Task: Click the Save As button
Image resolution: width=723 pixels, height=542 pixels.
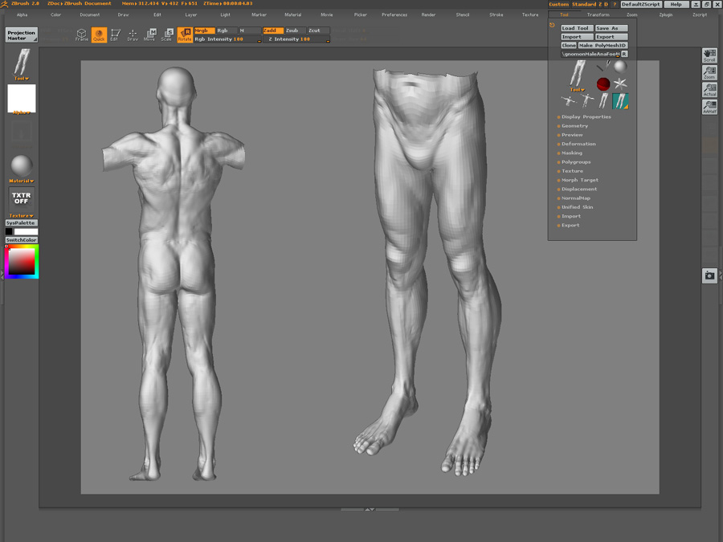Action: [x=611, y=28]
